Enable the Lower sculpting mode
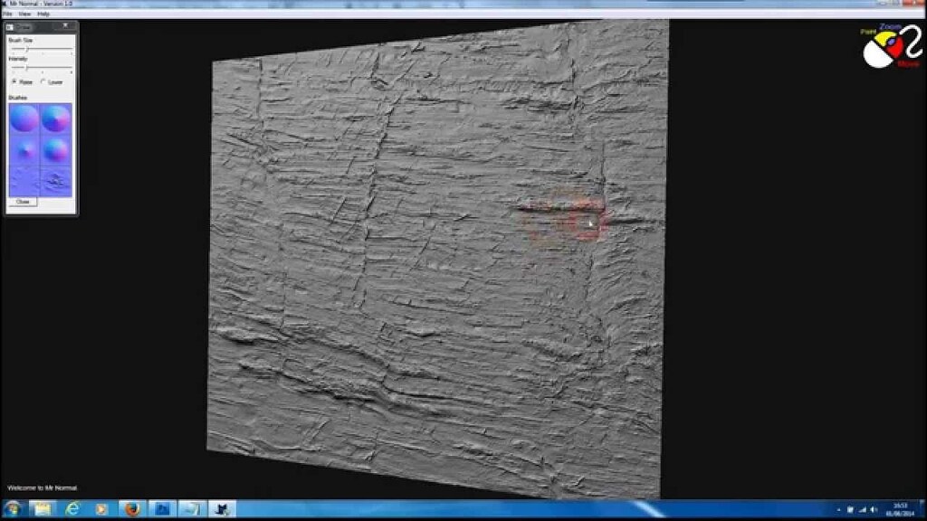Image resolution: width=927 pixels, height=521 pixels. 43,81
